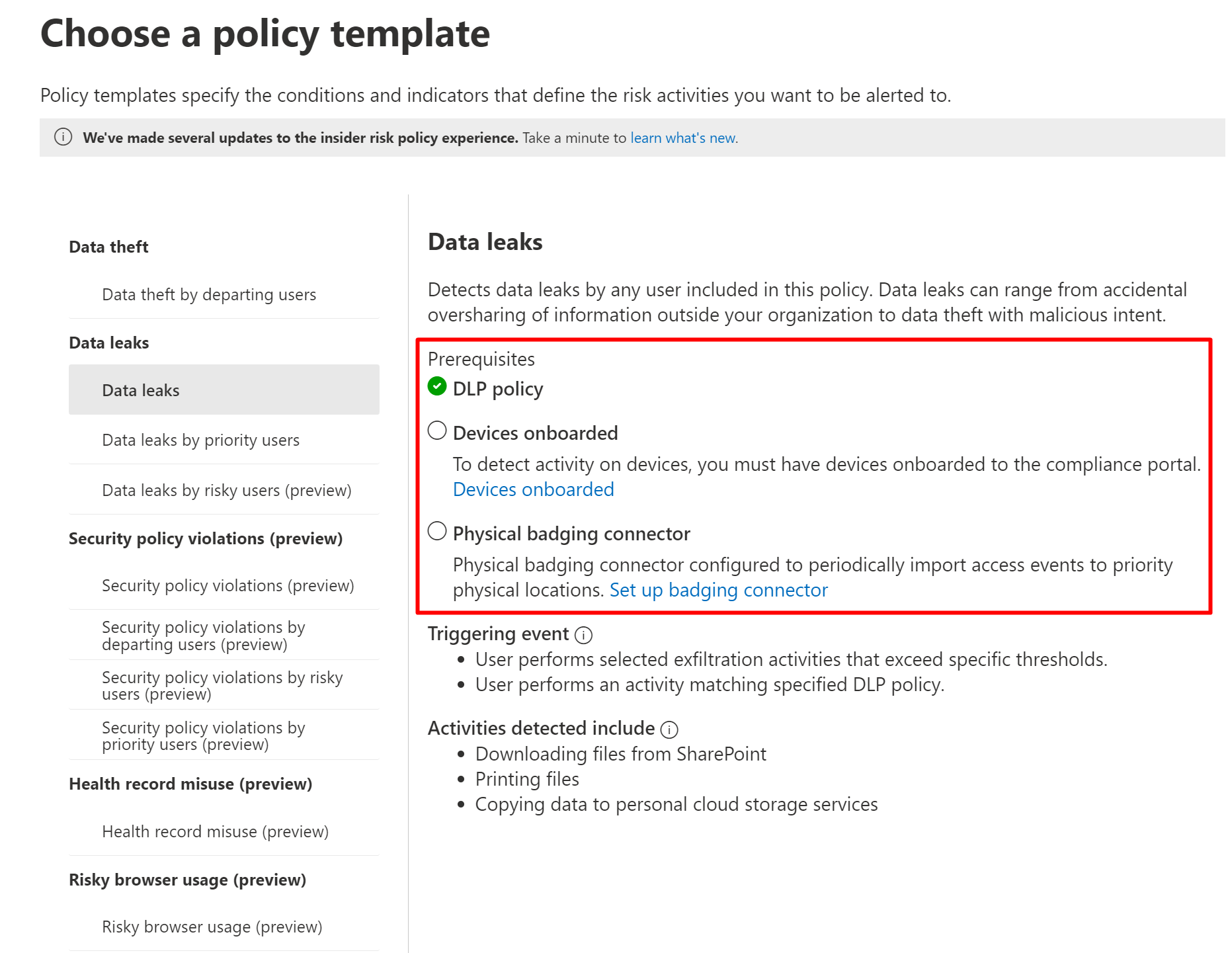Select the Data leaks template
1228x953 pixels.
point(141,391)
